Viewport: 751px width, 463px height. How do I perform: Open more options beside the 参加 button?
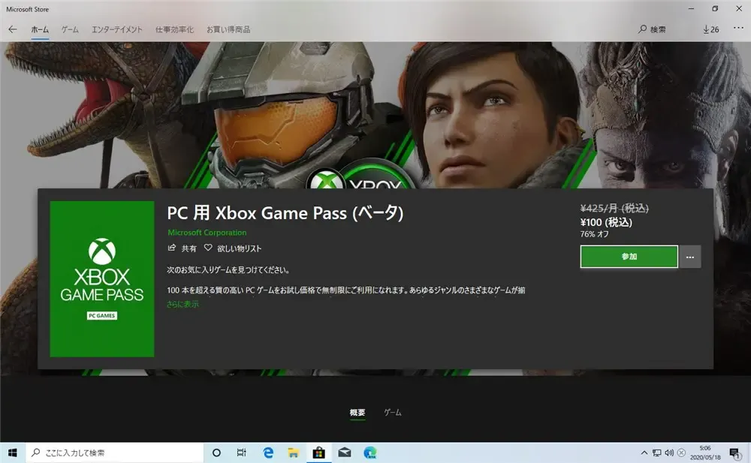690,257
